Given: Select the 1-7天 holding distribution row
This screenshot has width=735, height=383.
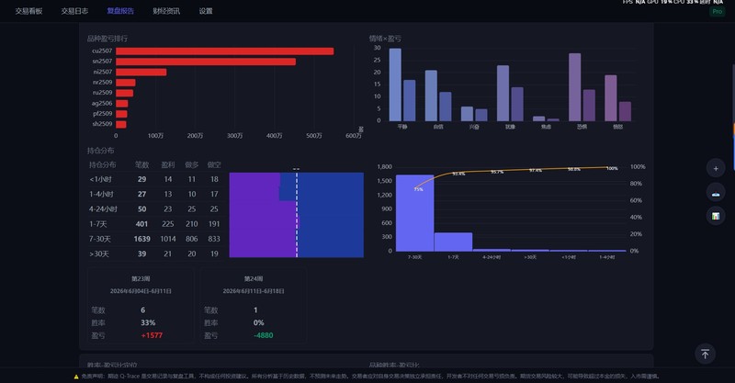Looking at the screenshot, I should 154,224.
